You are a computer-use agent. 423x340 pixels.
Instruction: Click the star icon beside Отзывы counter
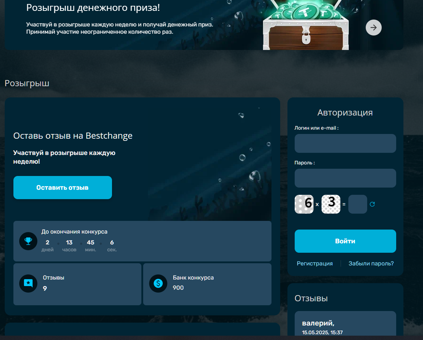click(28, 284)
